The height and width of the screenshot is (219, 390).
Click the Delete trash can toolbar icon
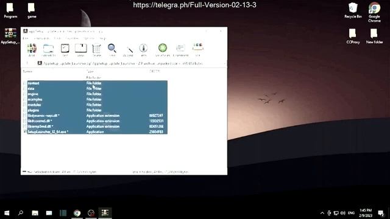coord(96,50)
